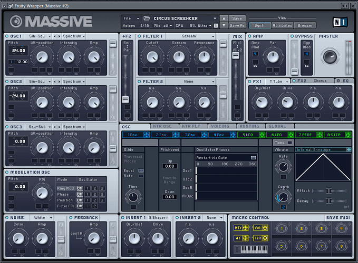The width and height of the screenshot is (358, 263).
Task: Switch to Browser view
Action: pos(305,25)
